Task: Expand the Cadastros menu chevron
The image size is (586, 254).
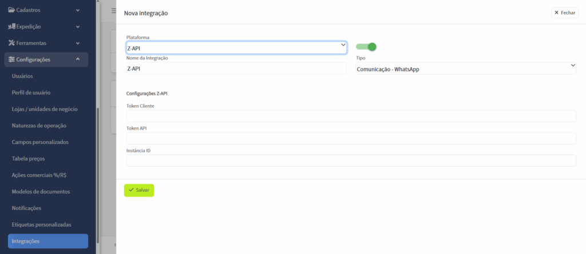Action: coord(77,10)
